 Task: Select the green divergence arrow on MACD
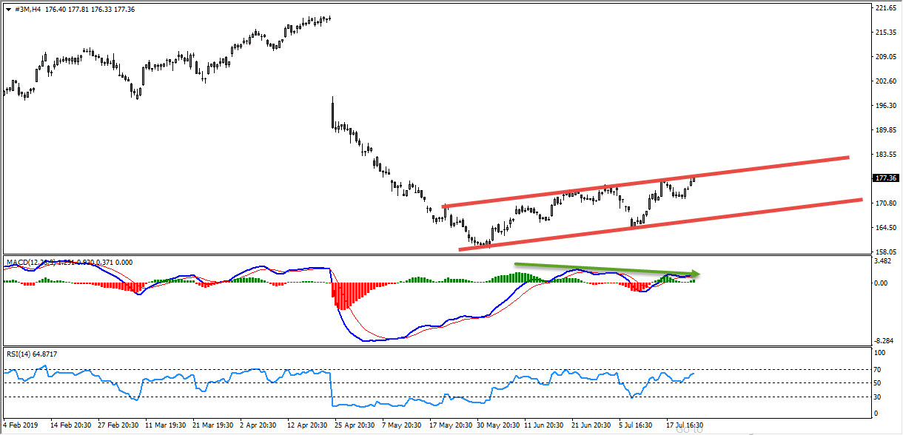click(607, 269)
